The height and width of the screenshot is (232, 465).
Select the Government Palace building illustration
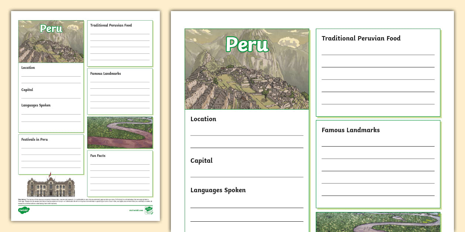(x=51, y=187)
